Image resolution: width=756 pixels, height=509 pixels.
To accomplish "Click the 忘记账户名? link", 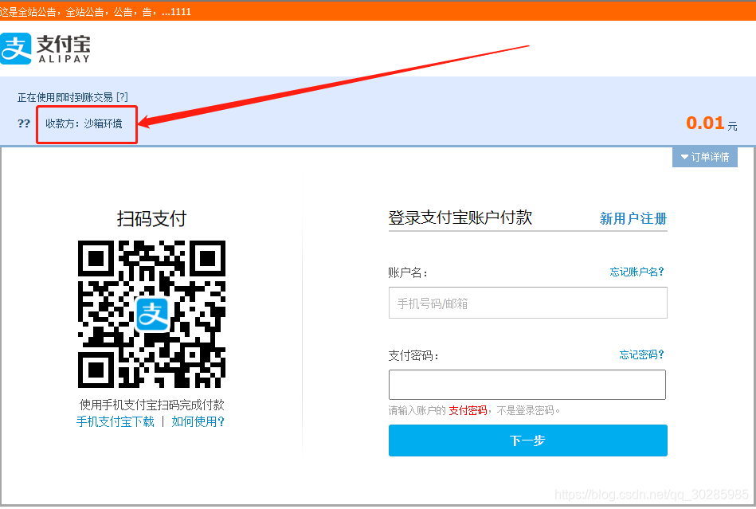I will (637, 272).
